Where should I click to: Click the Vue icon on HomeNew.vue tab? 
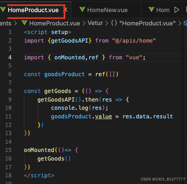[x=82, y=9]
